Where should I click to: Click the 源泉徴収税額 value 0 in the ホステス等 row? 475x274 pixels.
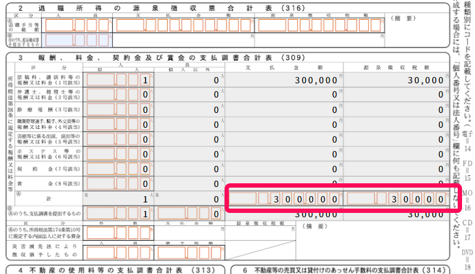tap(441, 154)
